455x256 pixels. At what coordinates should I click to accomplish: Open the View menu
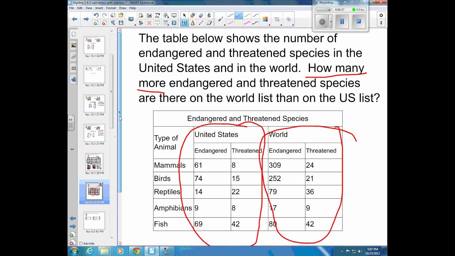point(89,8)
